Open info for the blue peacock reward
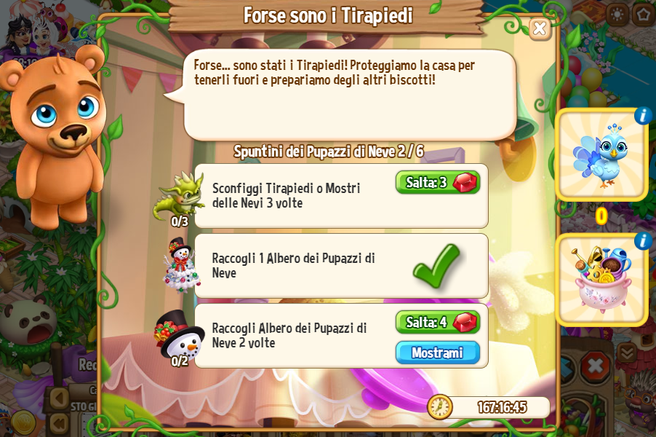The width and height of the screenshot is (656, 437). click(643, 114)
